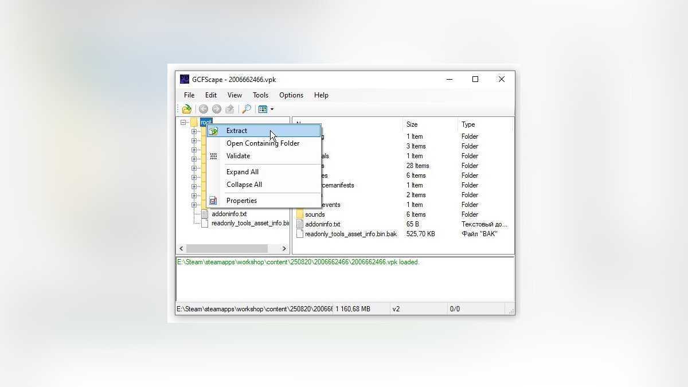Open Properties from the context menu

(241, 201)
